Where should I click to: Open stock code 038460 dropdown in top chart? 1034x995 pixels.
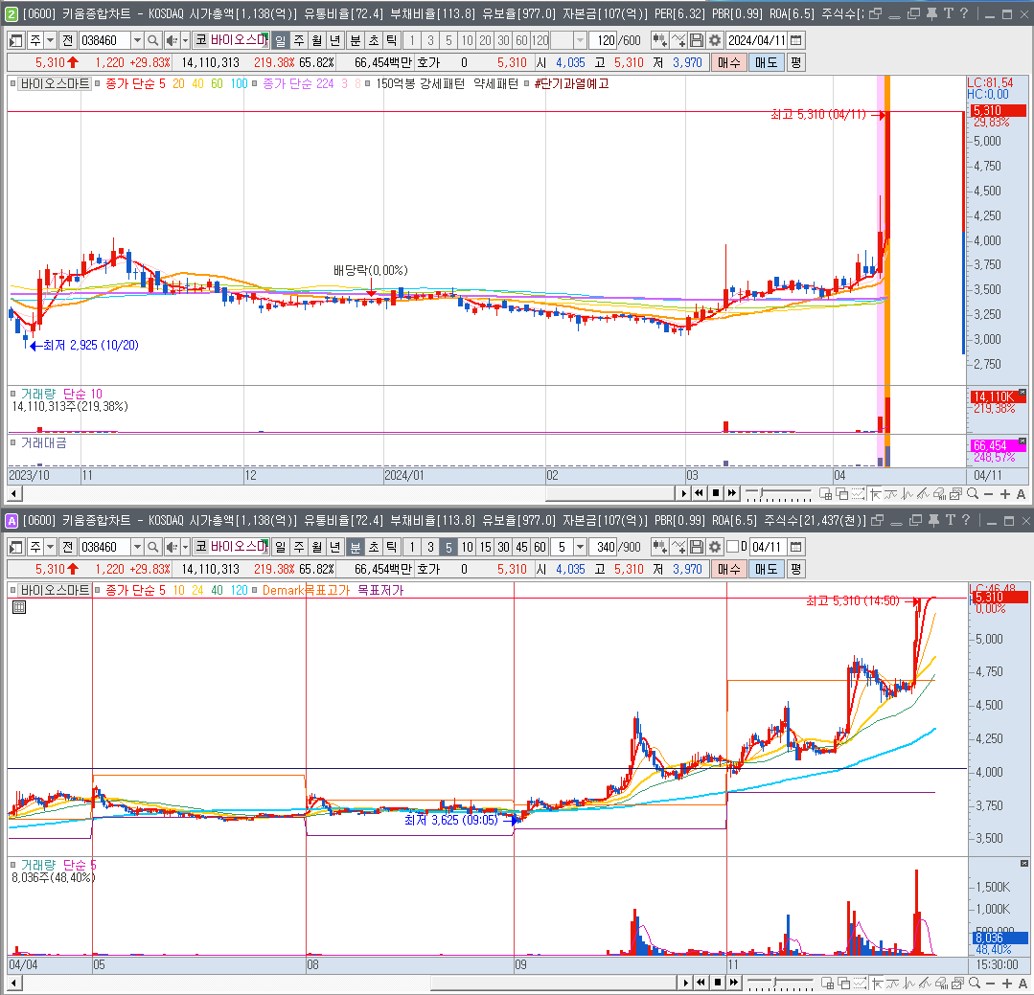(x=136, y=41)
